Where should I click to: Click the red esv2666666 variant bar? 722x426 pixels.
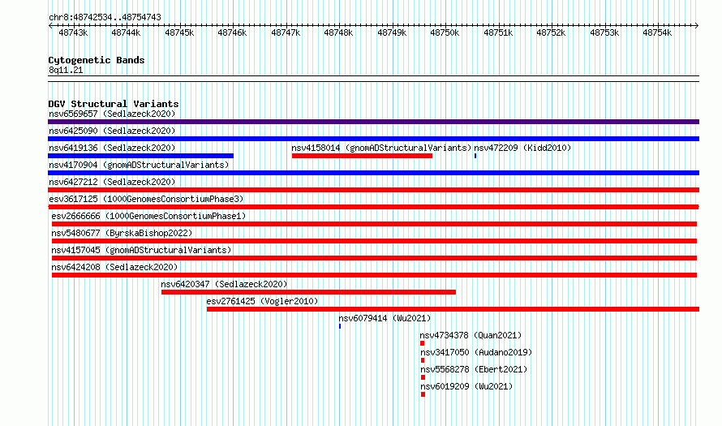point(374,224)
